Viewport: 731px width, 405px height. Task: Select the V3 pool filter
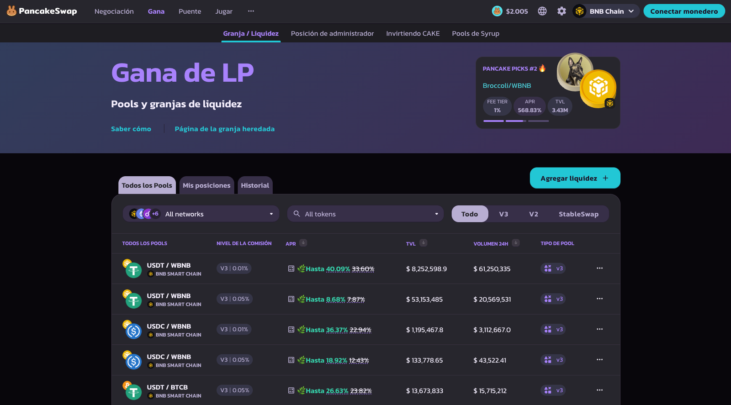click(503, 214)
